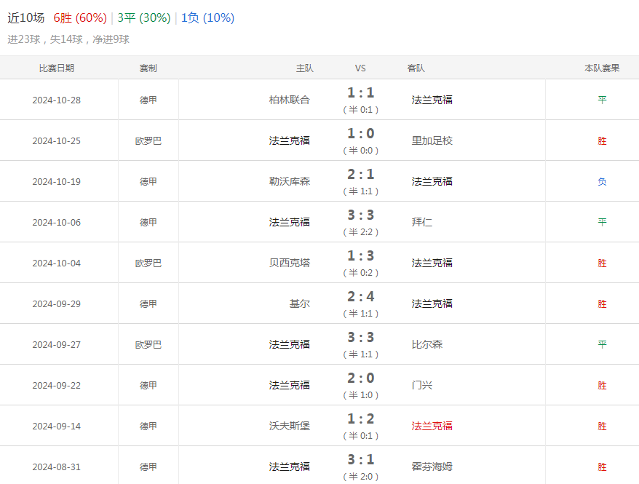The height and width of the screenshot is (484, 639).
Task: Select the date 2024-08-31
Action: click(57, 467)
